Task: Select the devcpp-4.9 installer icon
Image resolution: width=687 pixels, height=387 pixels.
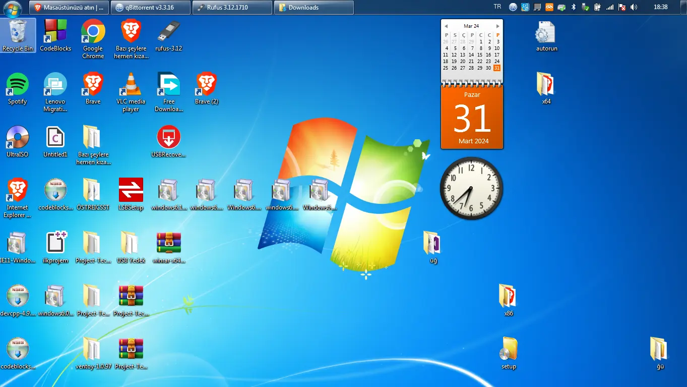Action: pyautogui.click(x=18, y=300)
